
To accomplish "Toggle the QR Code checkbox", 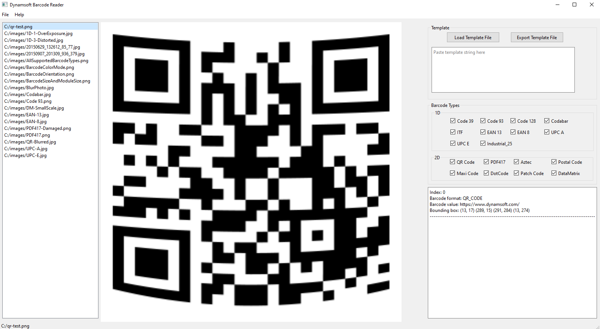I will click(x=453, y=162).
